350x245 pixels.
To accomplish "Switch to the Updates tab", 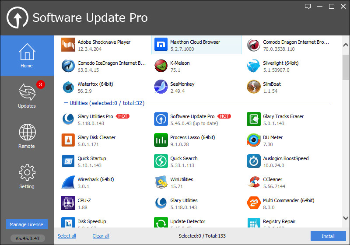I will (x=27, y=96).
